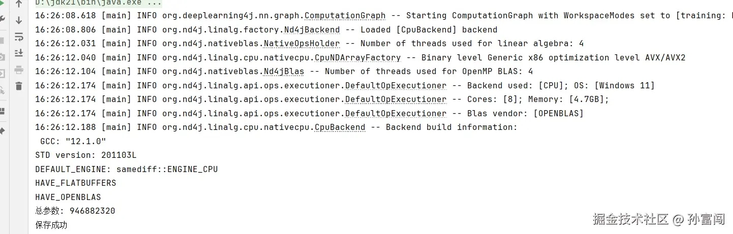Click the layout restore icon in sidebar
This screenshot has height=234, width=733.
click(x=2, y=111)
